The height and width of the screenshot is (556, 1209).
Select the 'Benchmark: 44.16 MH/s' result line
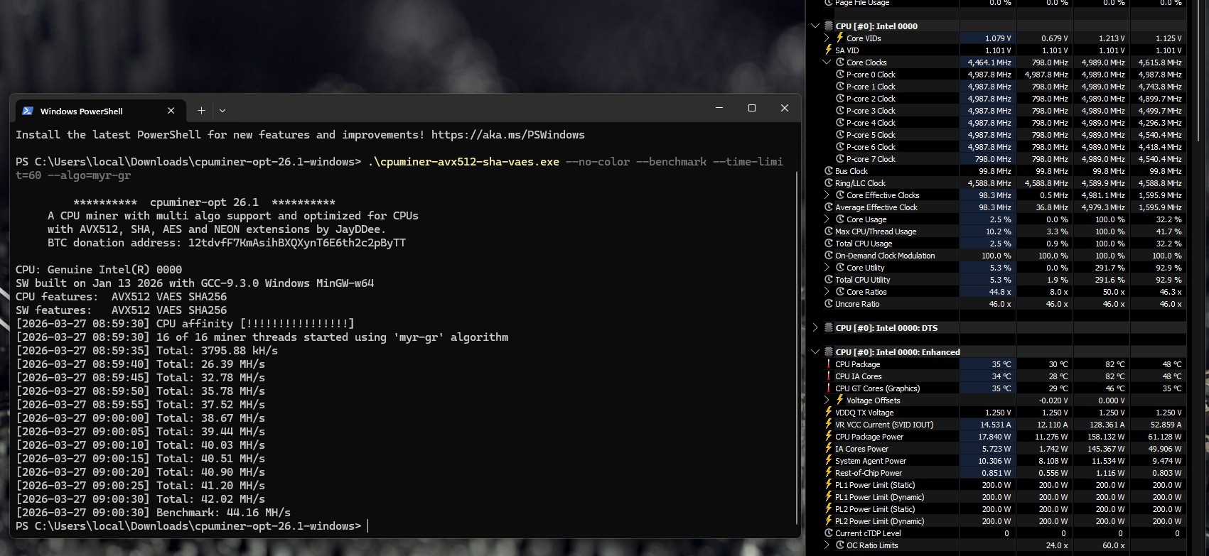pos(154,513)
